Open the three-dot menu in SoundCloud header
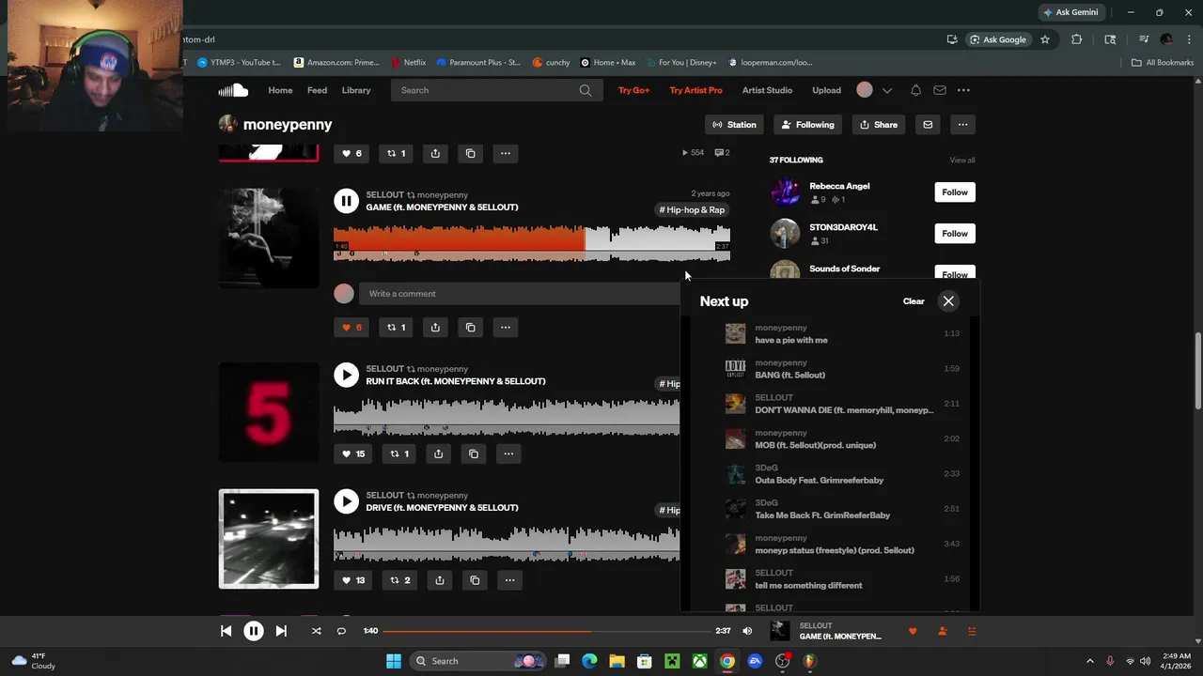The height and width of the screenshot is (676, 1203). tap(963, 90)
